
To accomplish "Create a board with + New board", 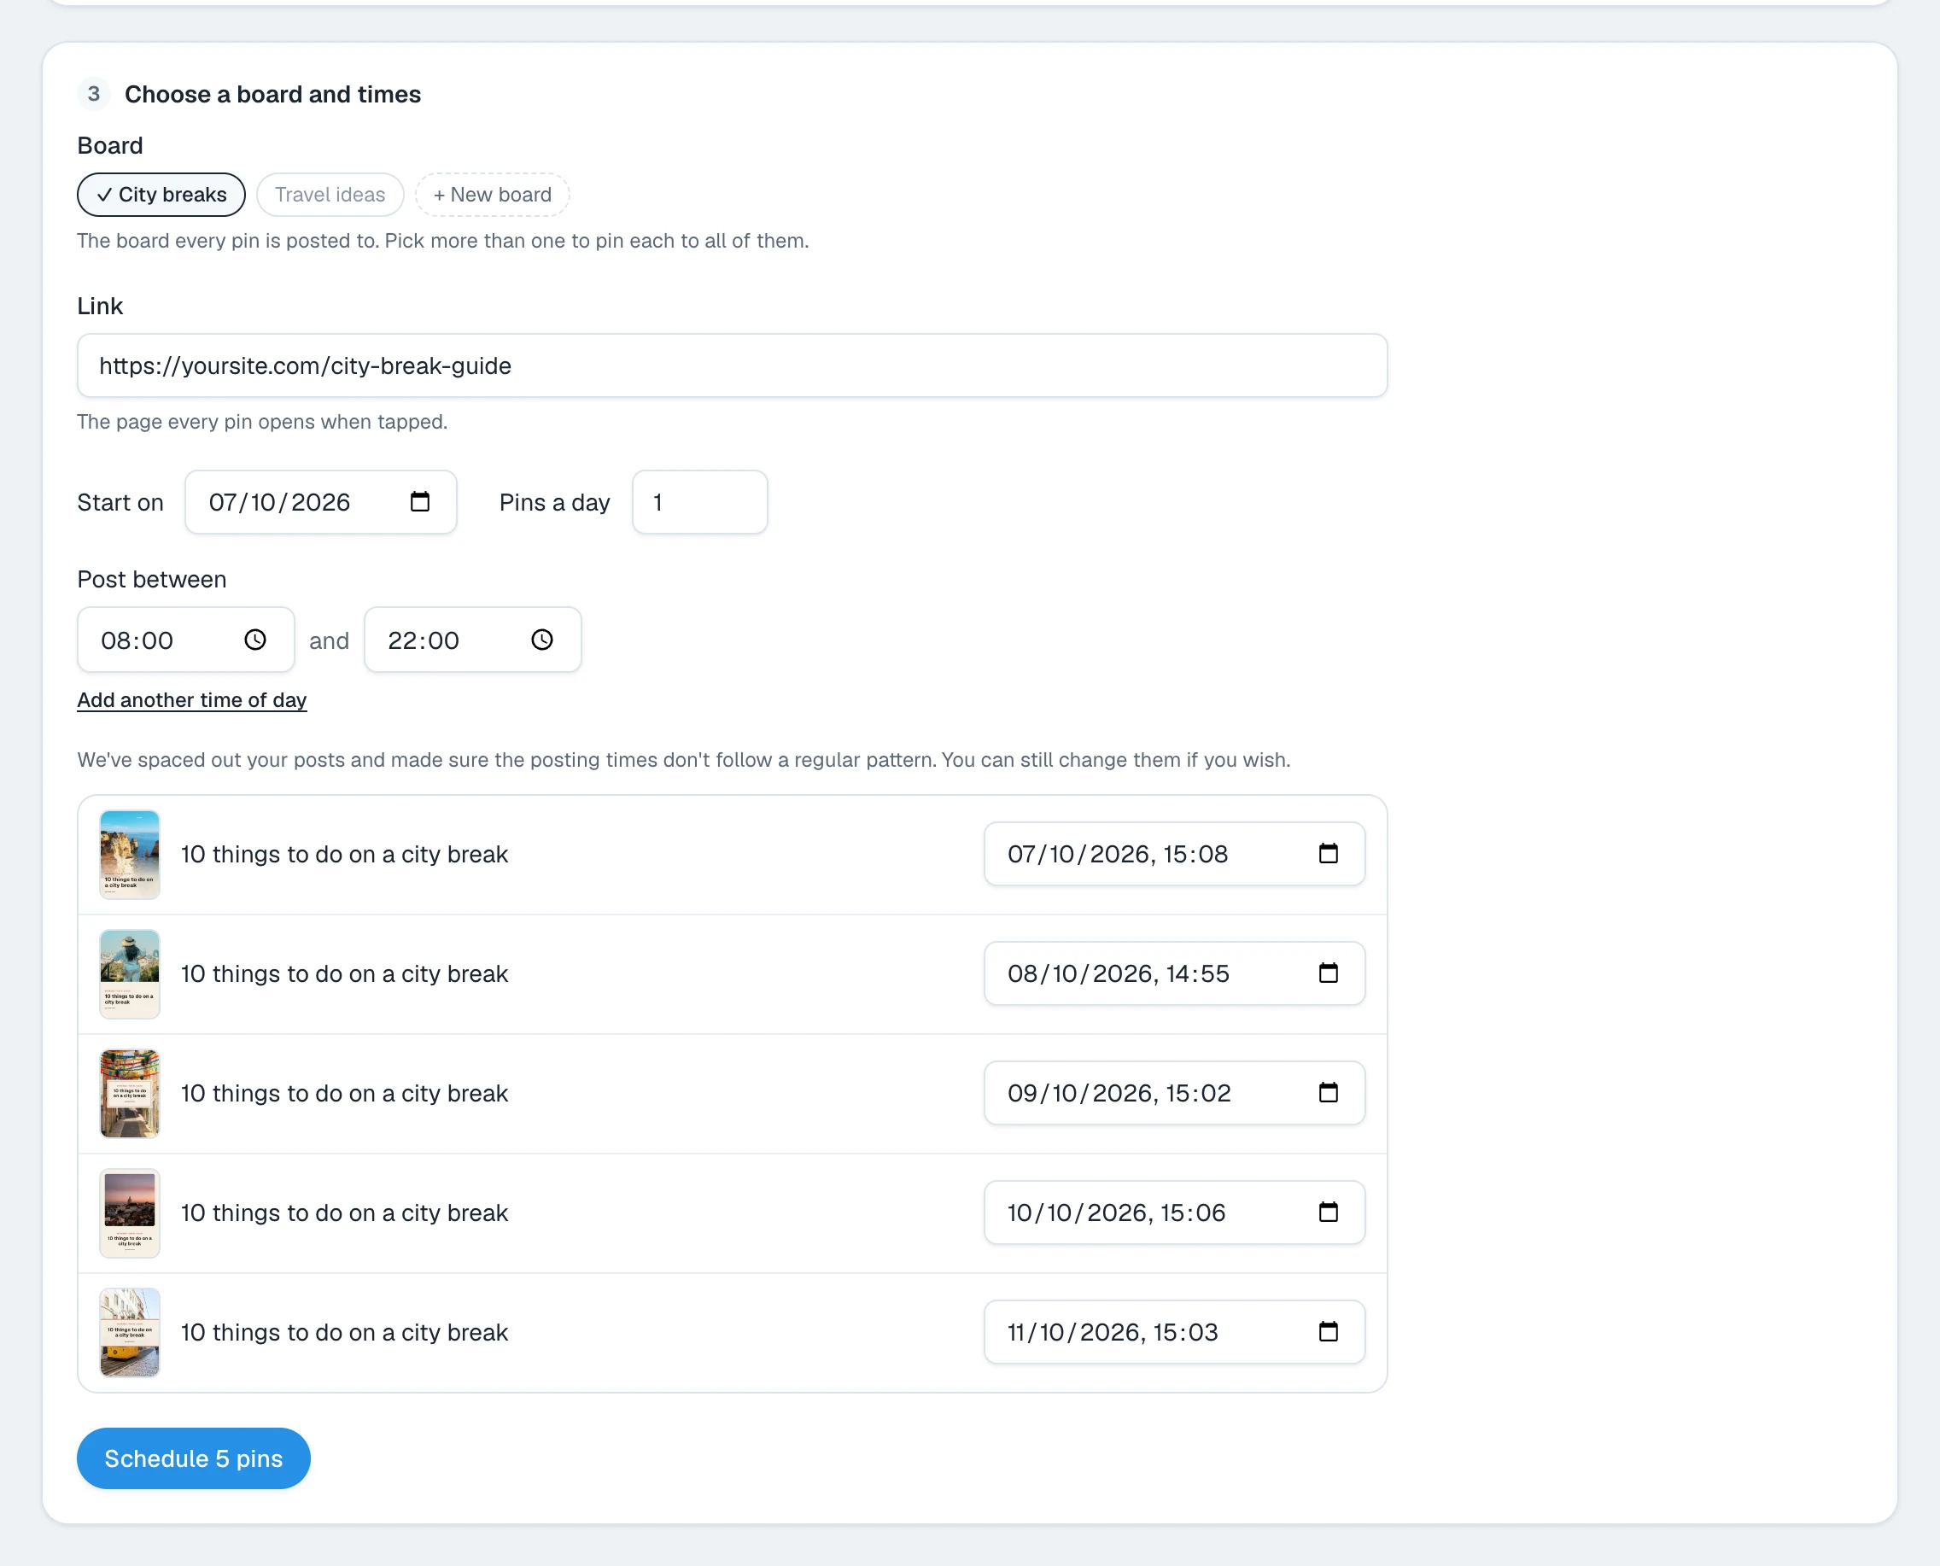I will coord(493,195).
